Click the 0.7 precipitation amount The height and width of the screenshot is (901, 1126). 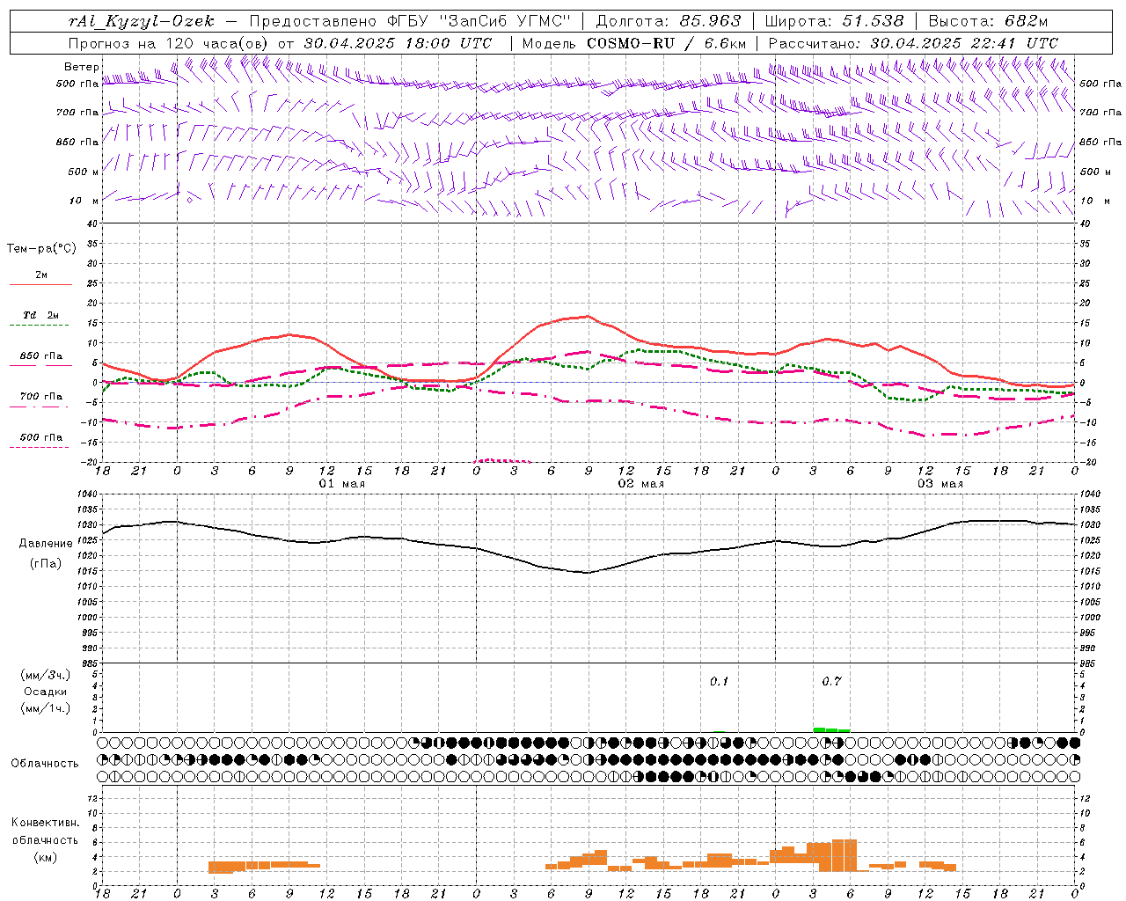tap(831, 682)
